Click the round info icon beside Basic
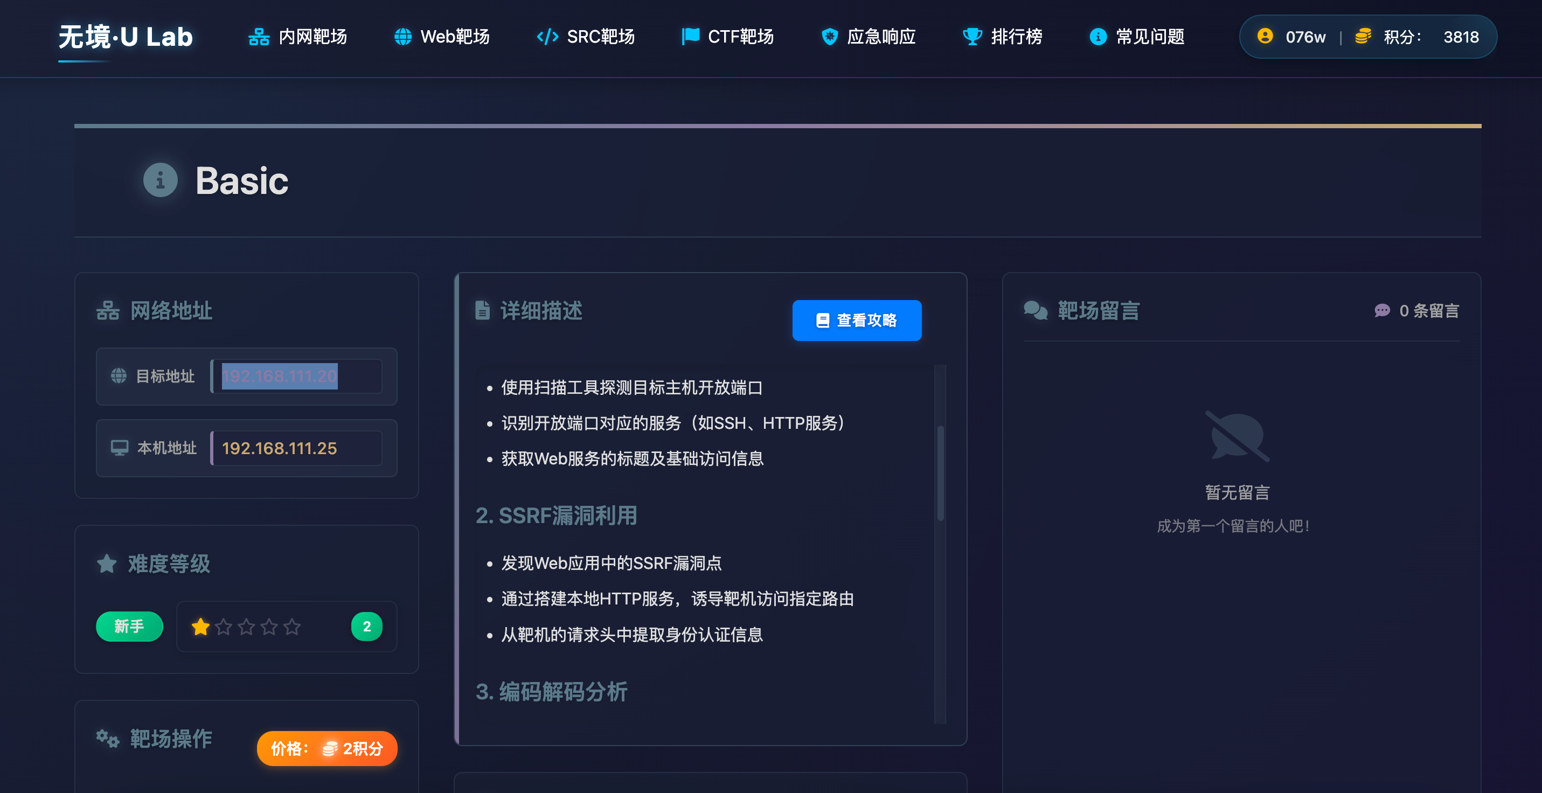Screen dimensions: 1542x793 (161, 180)
